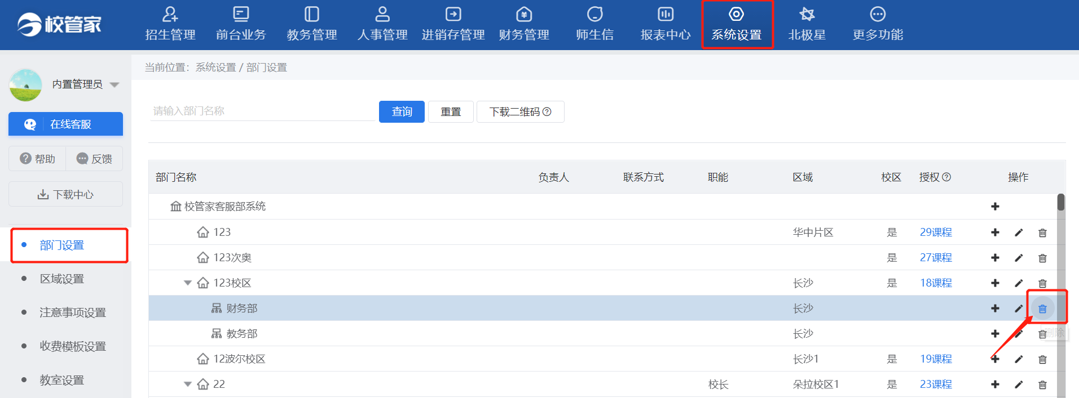Edit the 12波尔校区 row
1079x398 pixels.
point(1019,359)
